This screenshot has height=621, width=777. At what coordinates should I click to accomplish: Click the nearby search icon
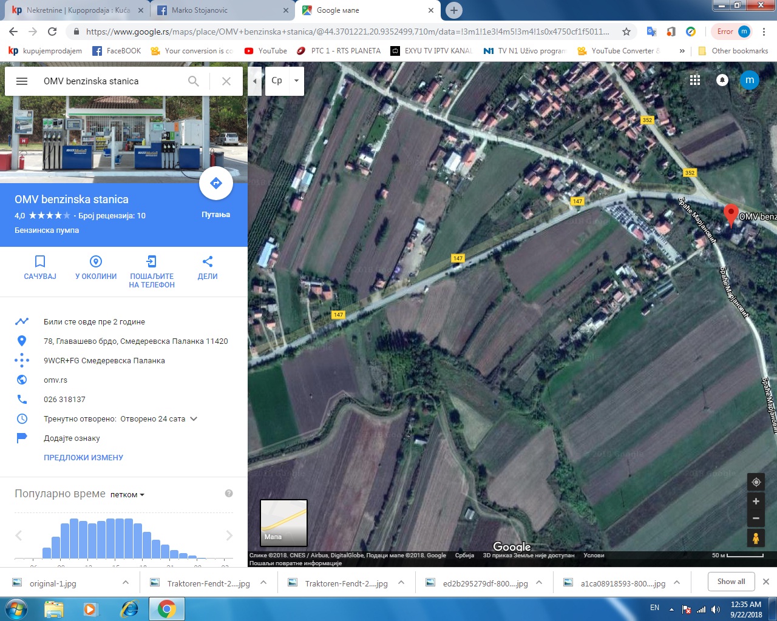coord(96,262)
